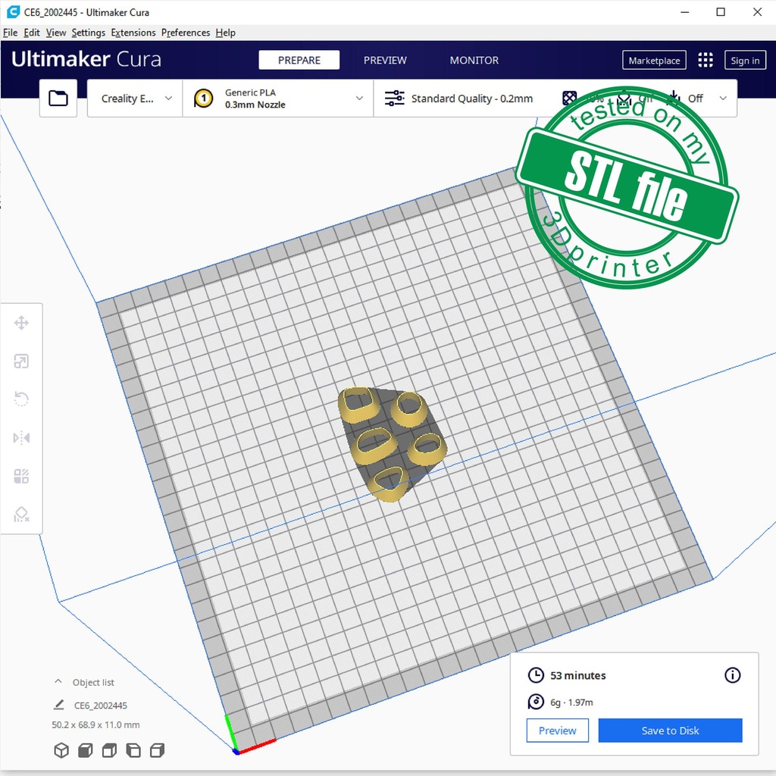Show the front view of the model
Viewport: 776px width, 776px height.
pos(86,750)
